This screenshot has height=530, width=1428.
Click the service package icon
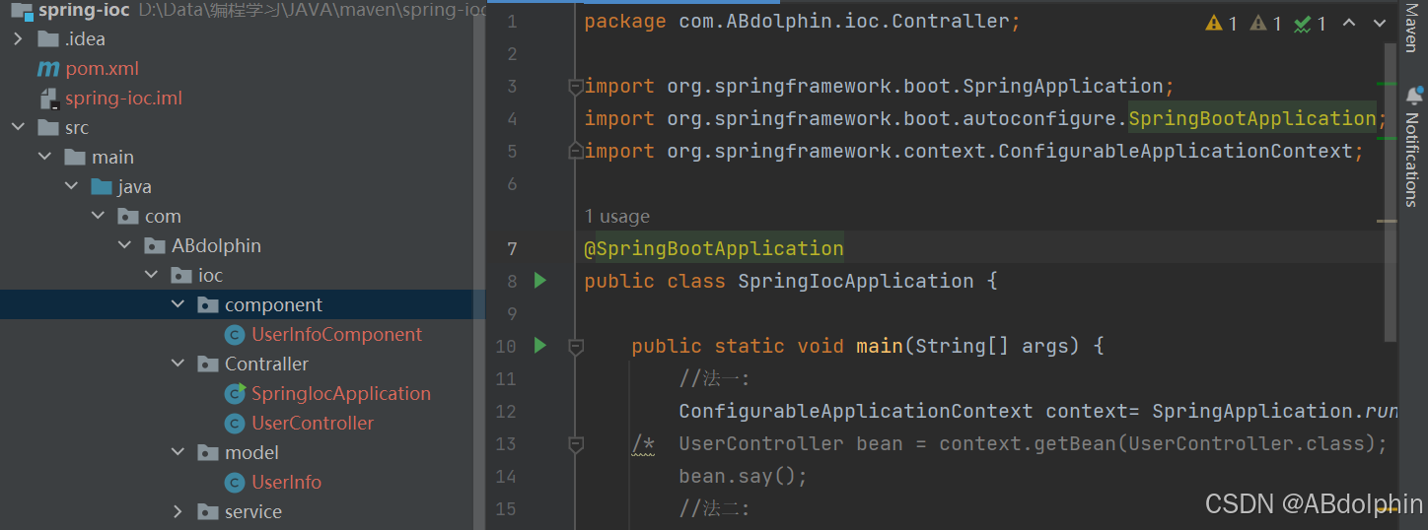pyautogui.click(x=208, y=512)
